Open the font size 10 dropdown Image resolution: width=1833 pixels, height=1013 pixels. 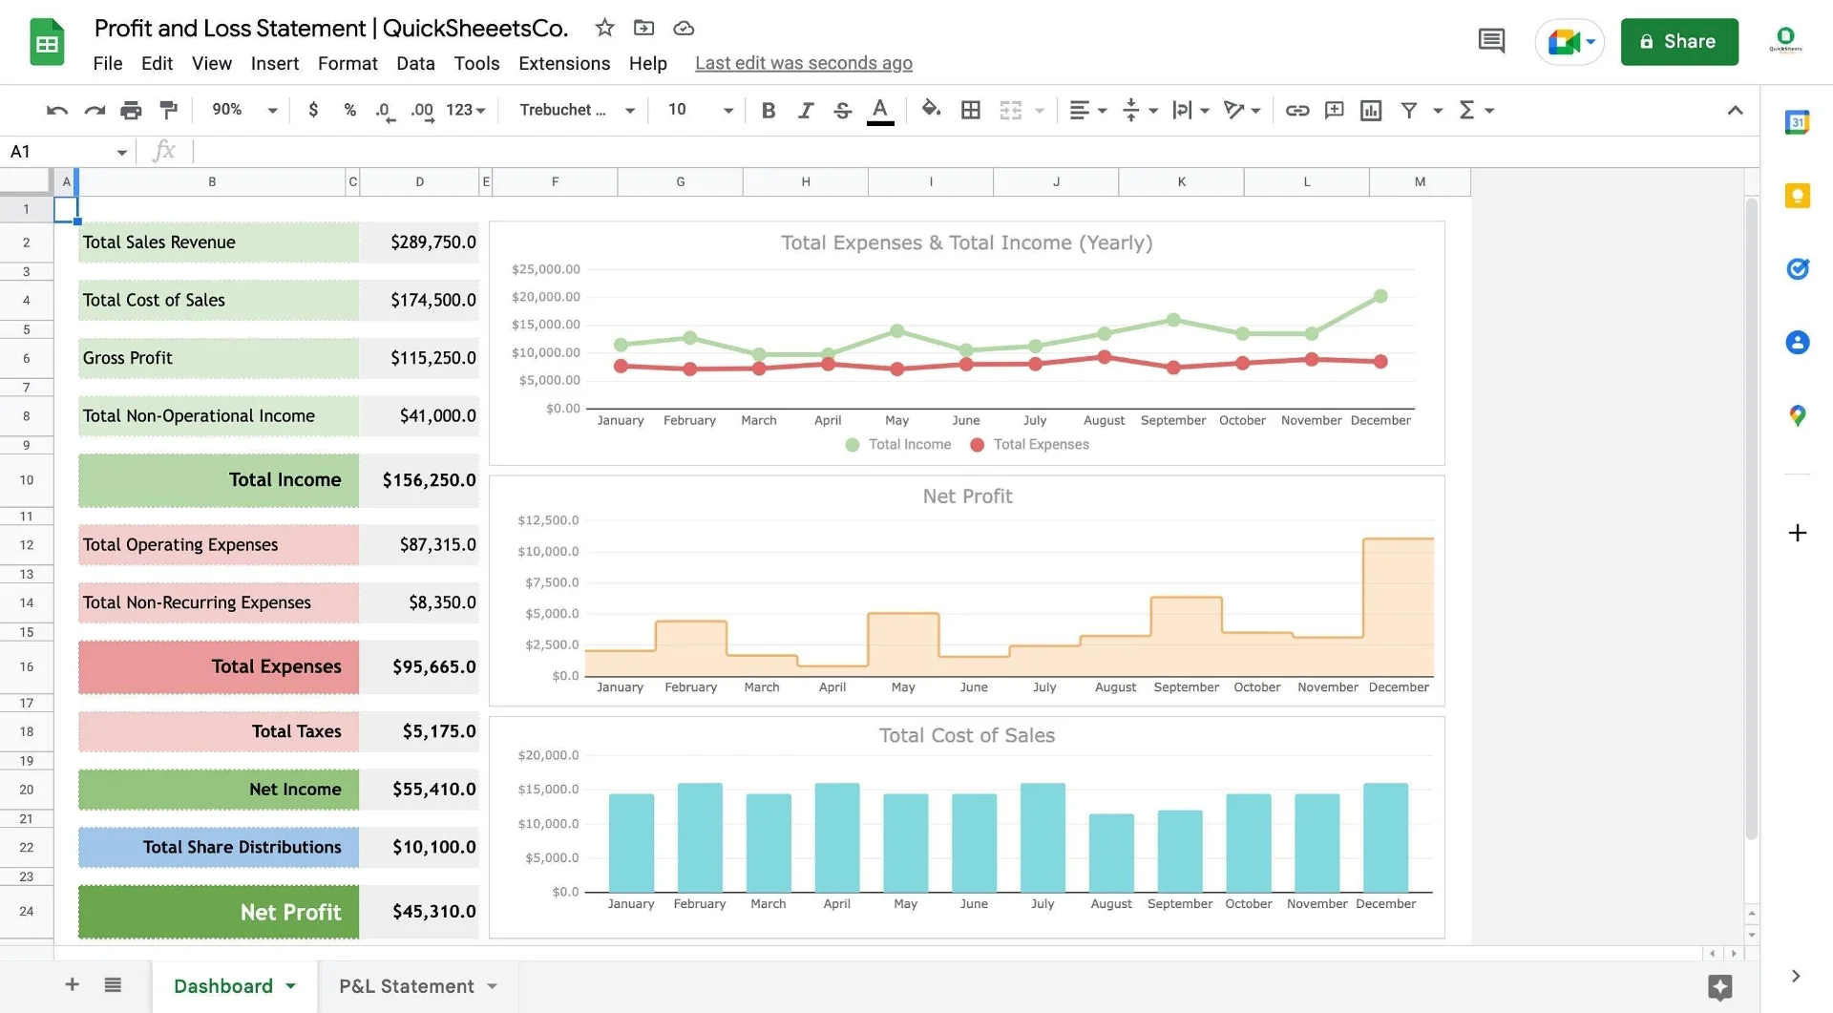coord(700,110)
